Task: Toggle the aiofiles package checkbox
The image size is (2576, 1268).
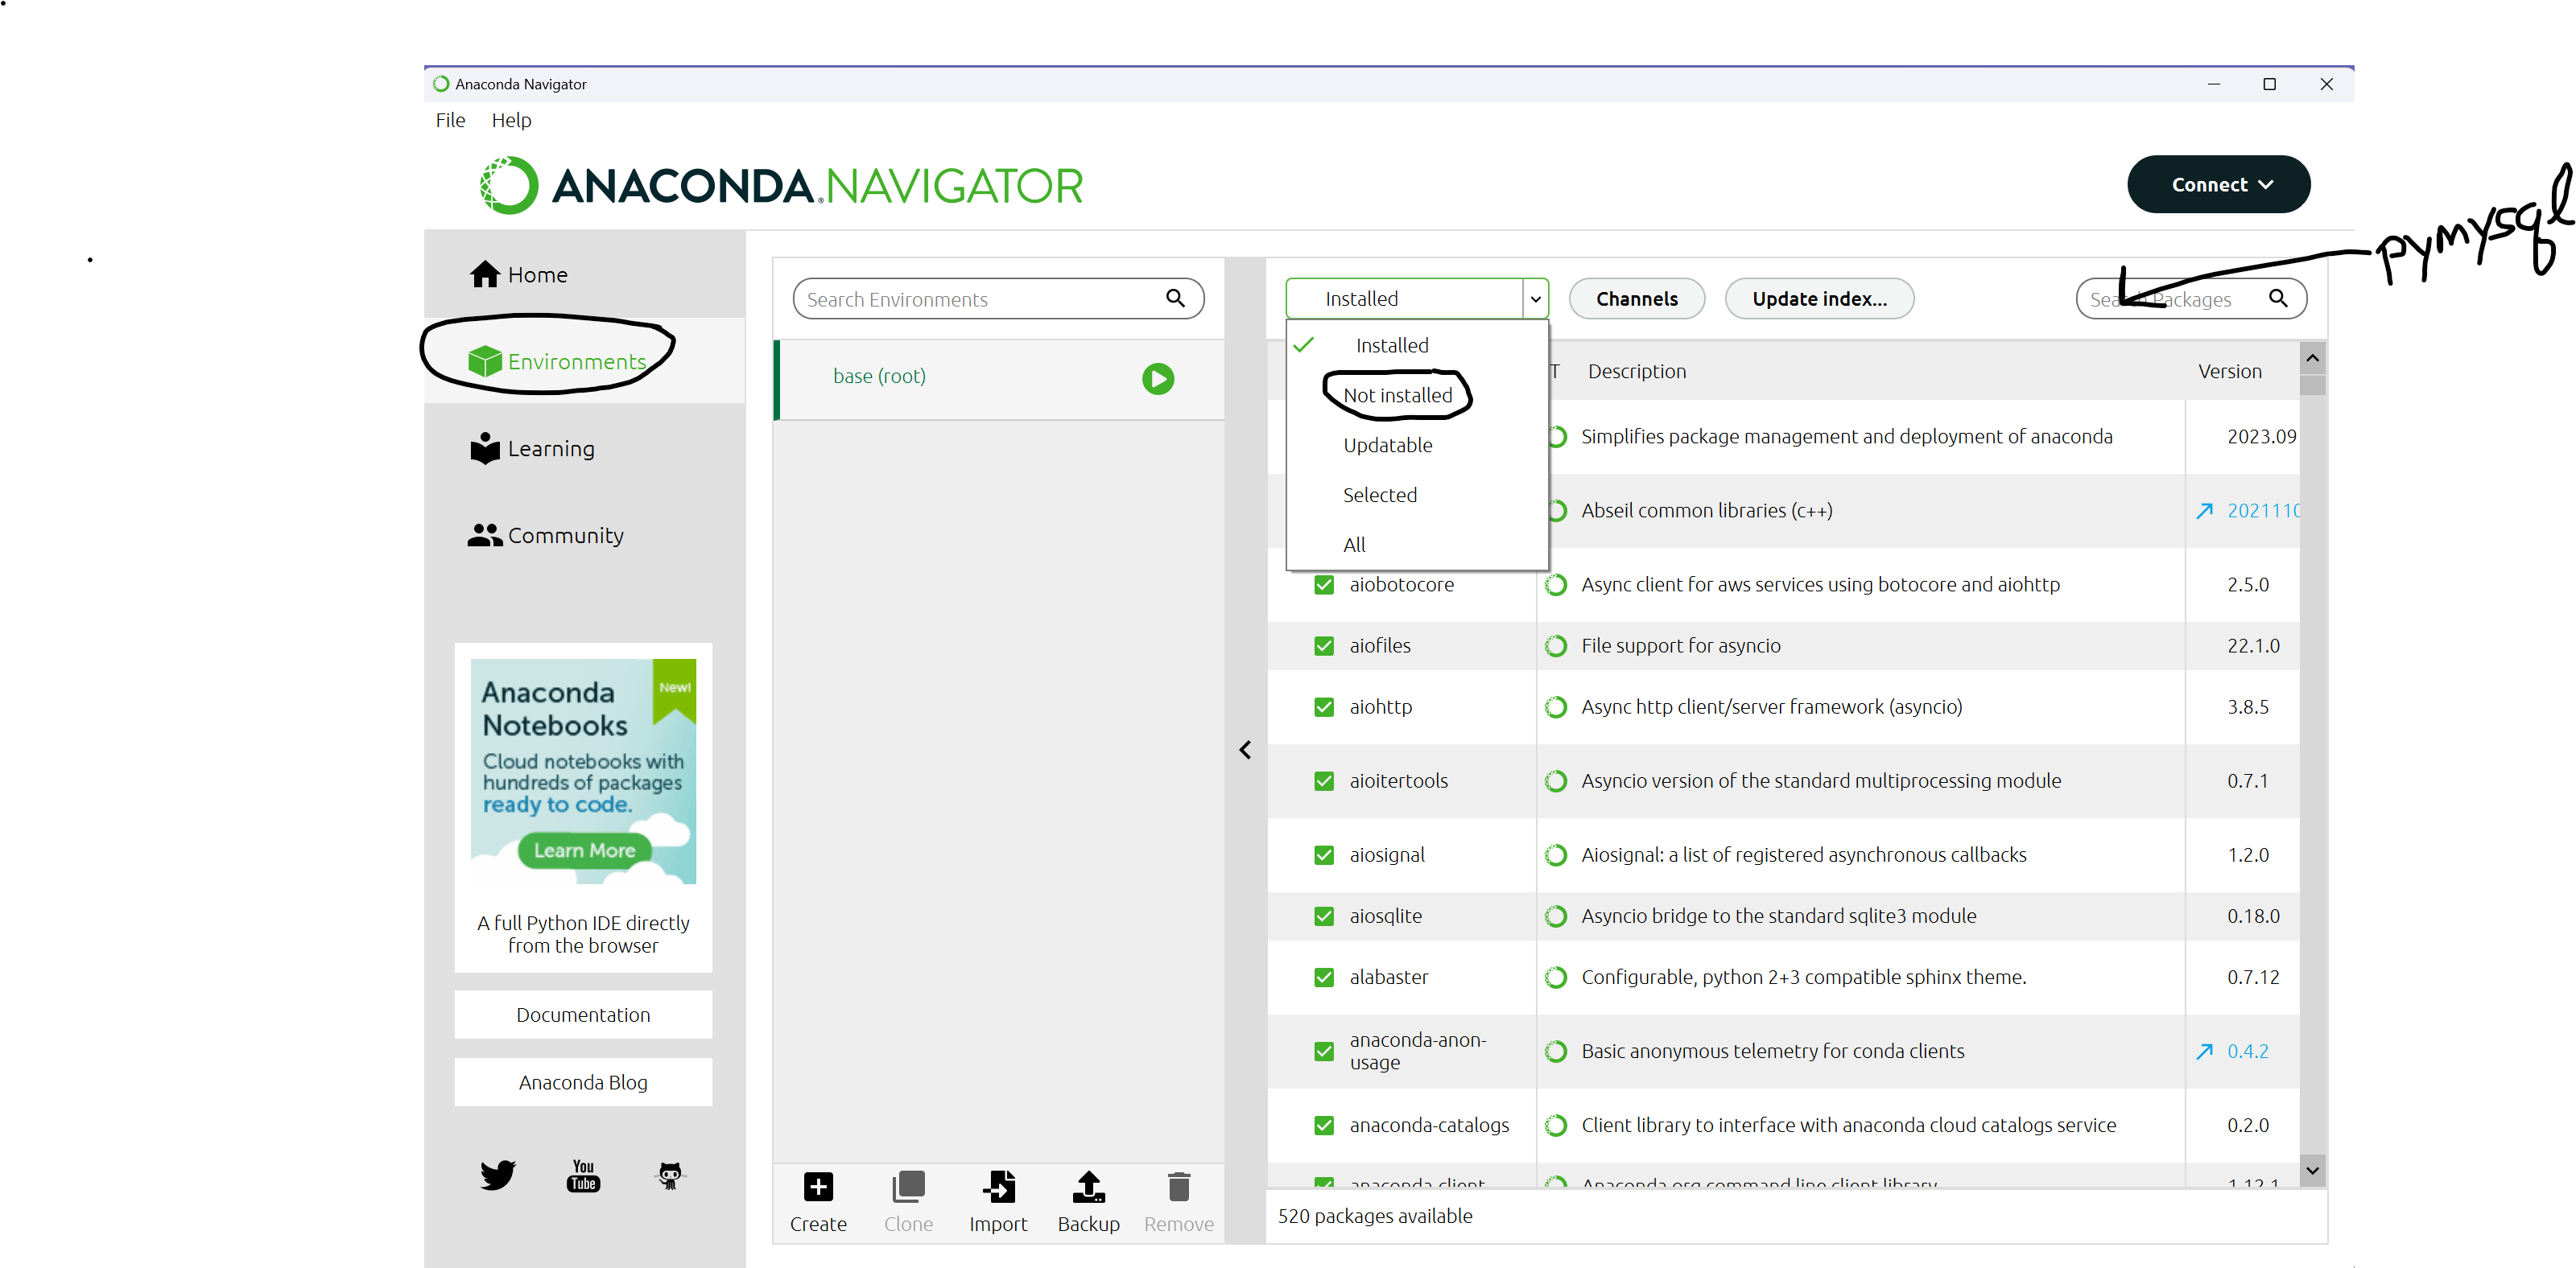Action: click(x=1324, y=645)
